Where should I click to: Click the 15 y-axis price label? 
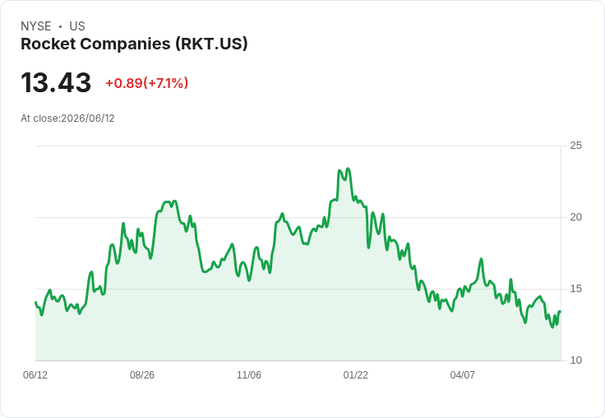pyautogui.click(x=575, y=289)
